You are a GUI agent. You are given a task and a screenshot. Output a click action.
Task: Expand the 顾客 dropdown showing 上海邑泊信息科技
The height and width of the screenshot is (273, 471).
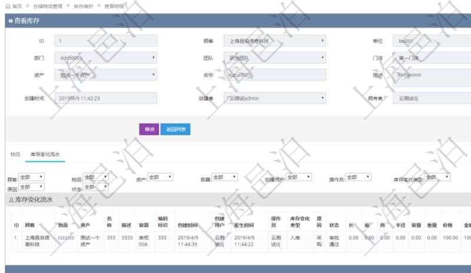(276, 41)
